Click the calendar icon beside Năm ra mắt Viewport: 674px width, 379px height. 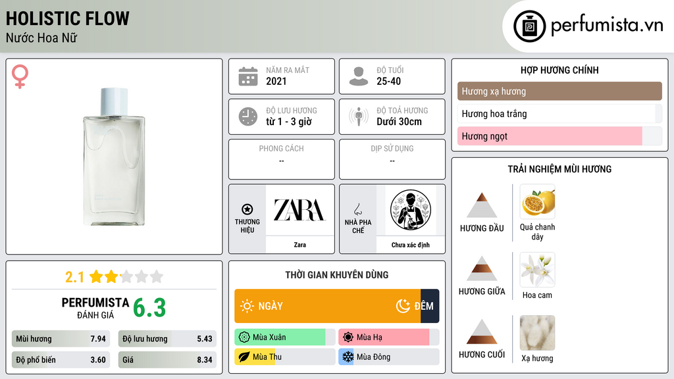tap(248, 76)
